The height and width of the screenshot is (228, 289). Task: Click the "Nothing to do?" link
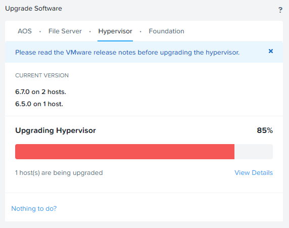[34, 208]
